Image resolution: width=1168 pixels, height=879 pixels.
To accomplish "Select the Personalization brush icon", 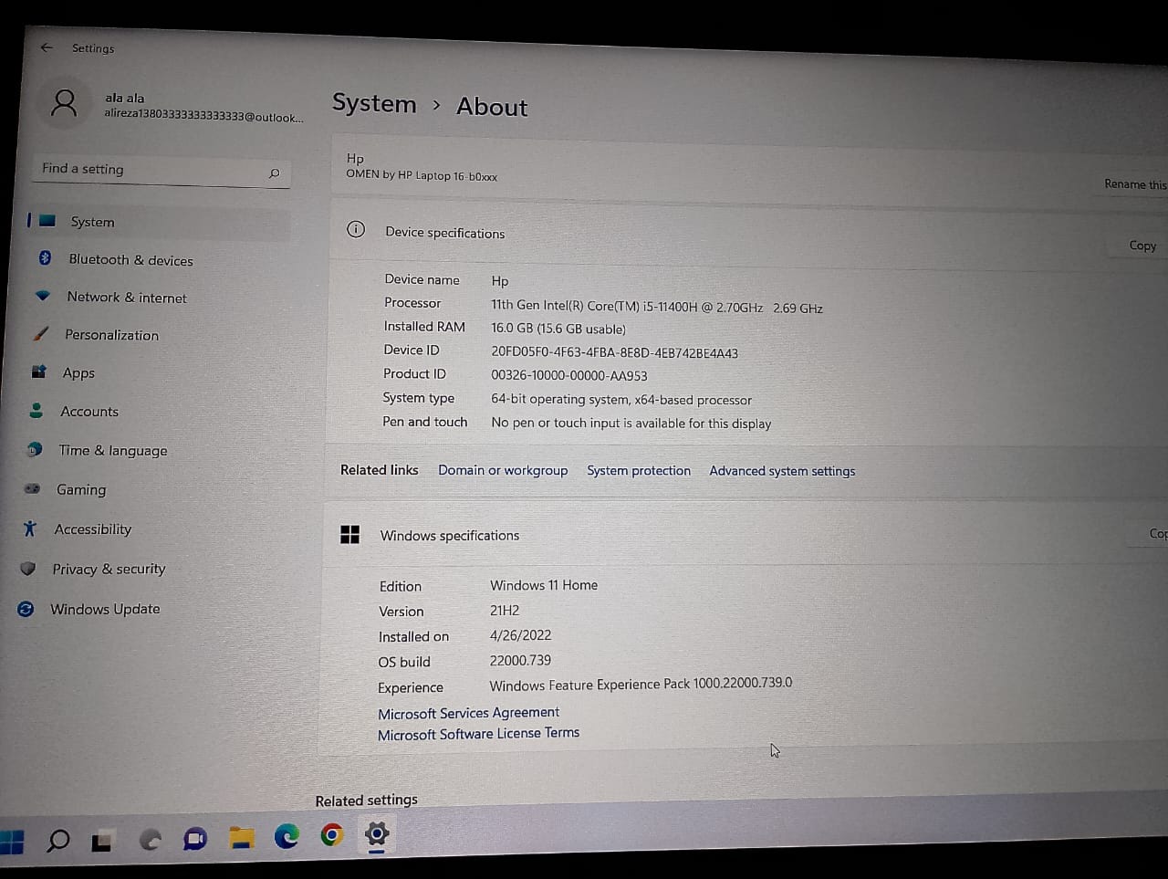I will (x=40, y=334).
